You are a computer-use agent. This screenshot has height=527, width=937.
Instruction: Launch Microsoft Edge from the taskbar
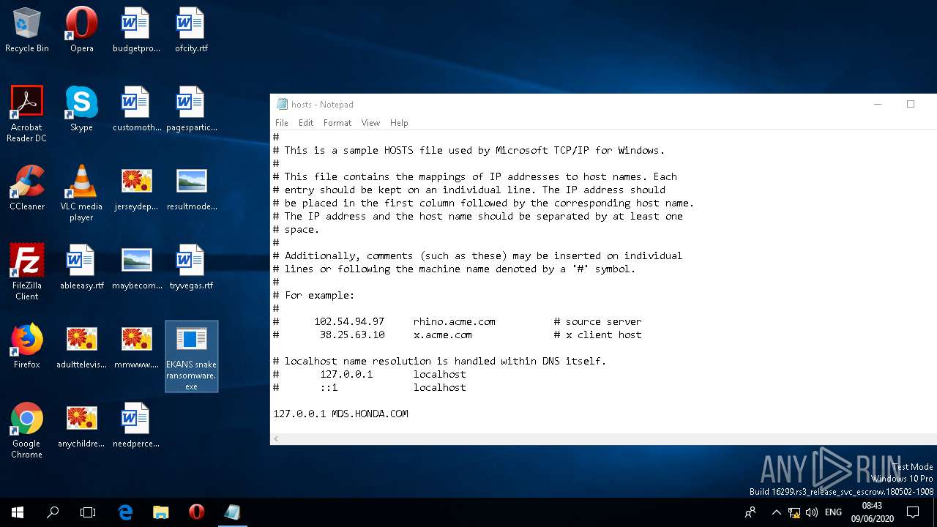pos(125,512)
